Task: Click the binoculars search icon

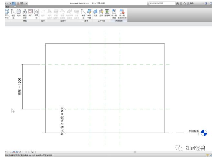Action: pyautogui.click(x=178, y=3)
